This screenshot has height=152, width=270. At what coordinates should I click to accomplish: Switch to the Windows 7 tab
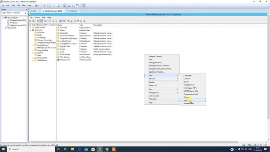pyautogui.click(x=73, y=11)
